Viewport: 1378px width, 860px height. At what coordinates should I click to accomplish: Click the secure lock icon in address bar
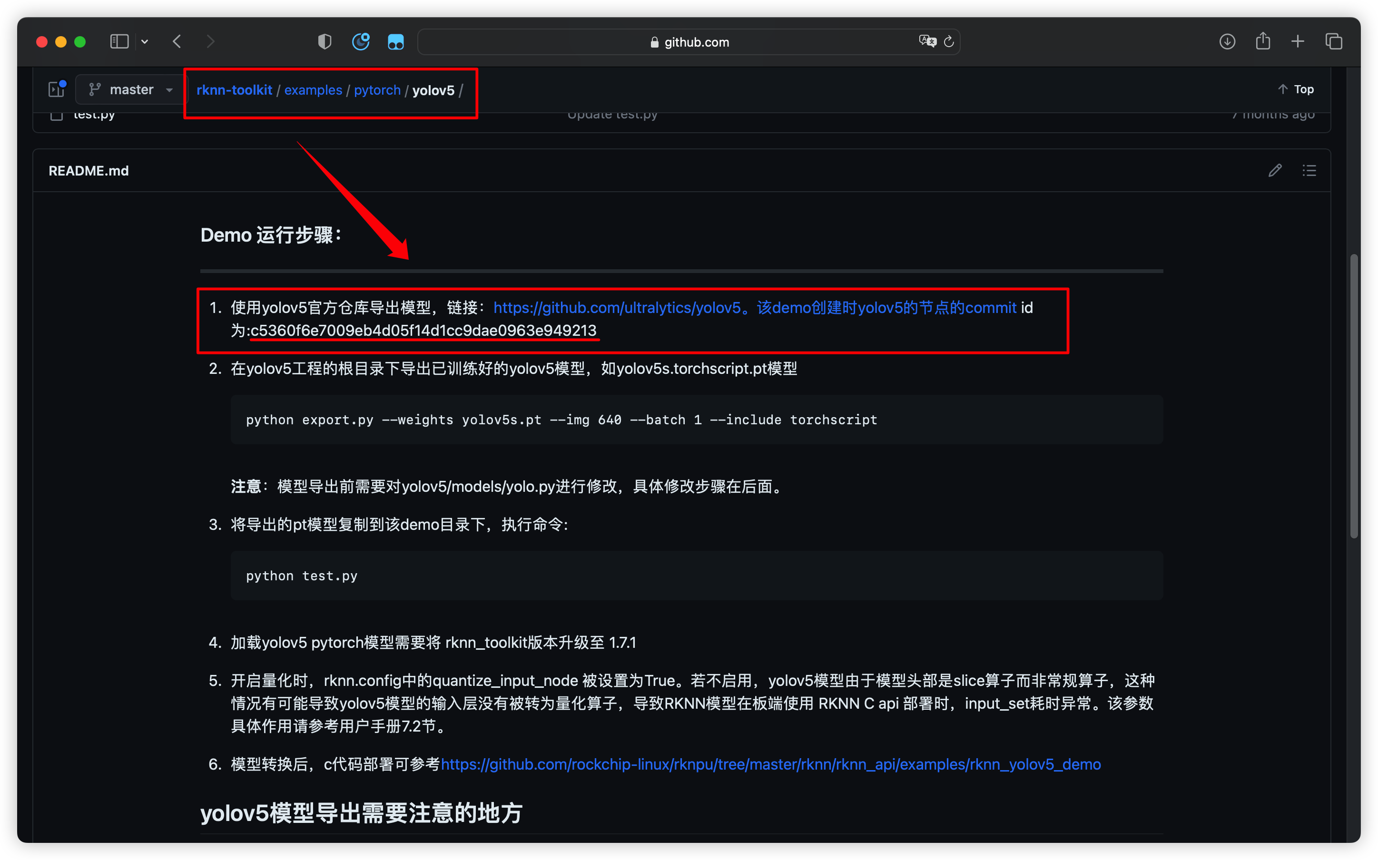pos(654,42)
